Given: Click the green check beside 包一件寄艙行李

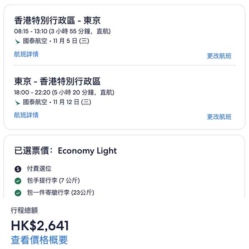Looking at the screenshot, I should click(18, 193).
